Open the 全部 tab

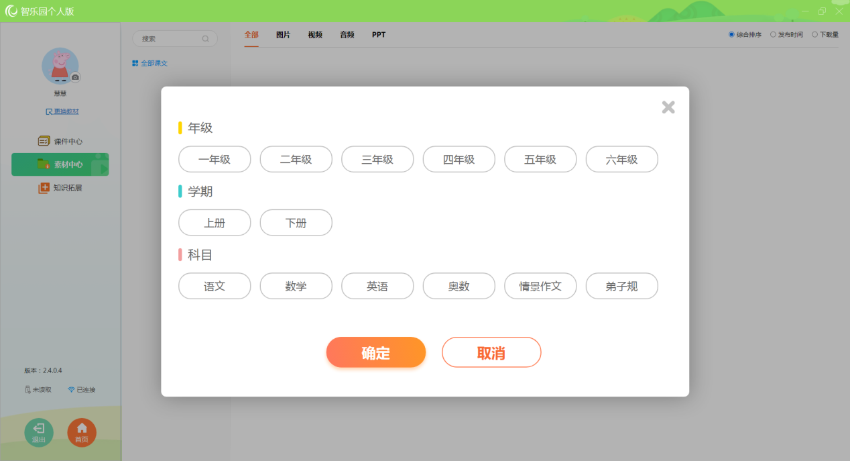click(x=251, y=35)
